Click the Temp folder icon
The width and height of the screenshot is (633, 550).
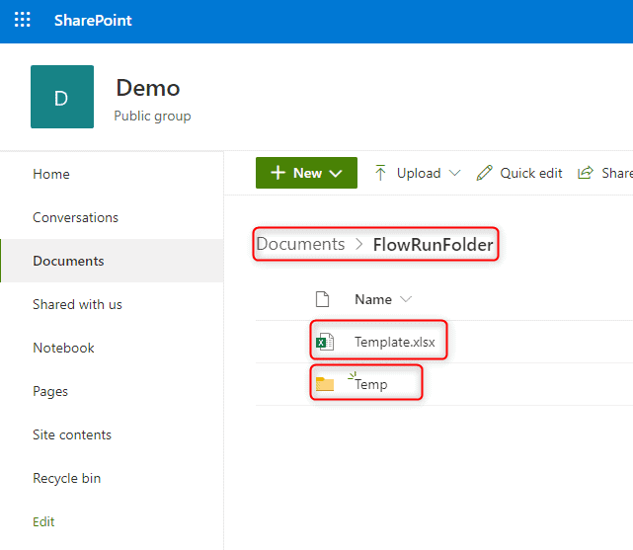click(324, 384)
